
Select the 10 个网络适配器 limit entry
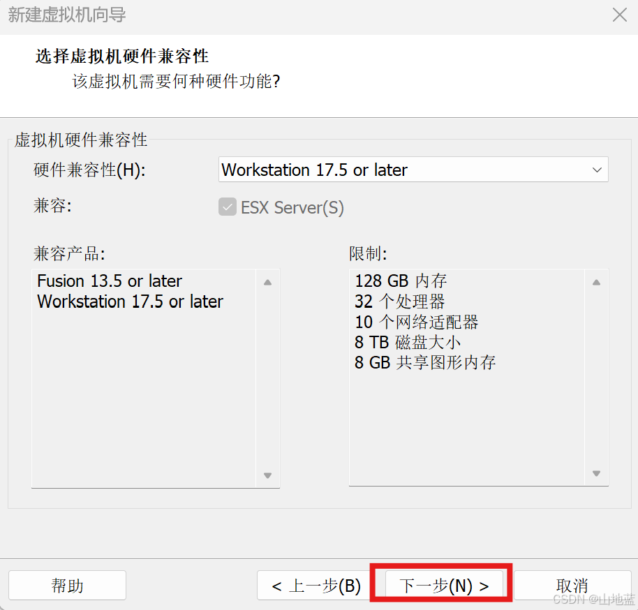[416, 322]
